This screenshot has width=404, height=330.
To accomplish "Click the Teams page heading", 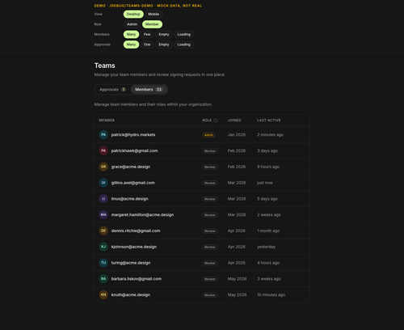I will (105, 66).
